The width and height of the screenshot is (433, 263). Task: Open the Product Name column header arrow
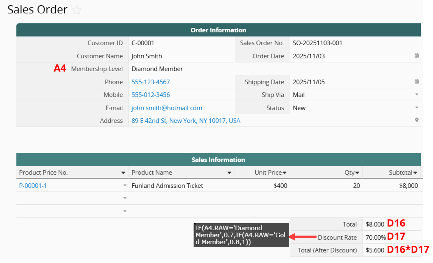coord(229,173)
